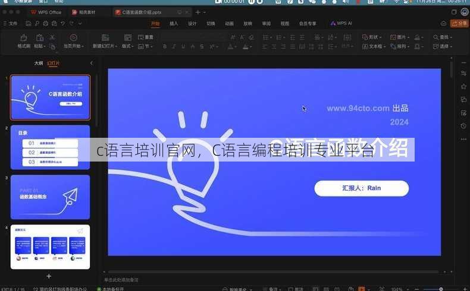470x291 pixels.
Task: Open the 文件 (File) menu
Action: (x=11, y=23)
